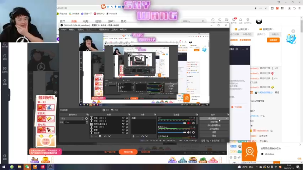303x170 pixels.
Task: Click the 启动虚拟摄像机 button
Action: [214, 125]
